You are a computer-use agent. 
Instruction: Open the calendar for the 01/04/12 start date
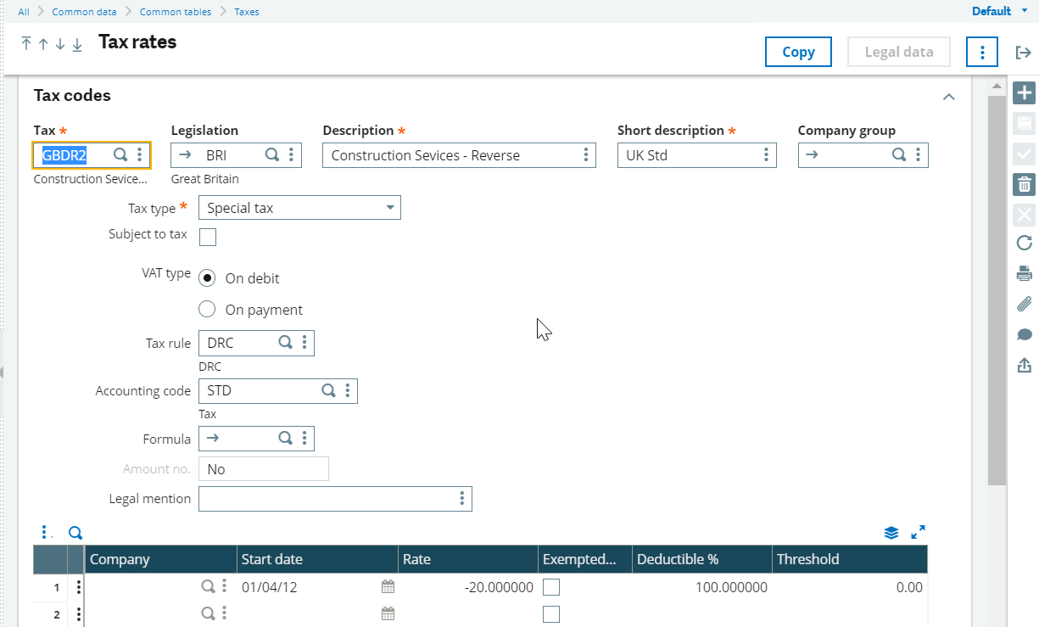(x=388, y=587)
